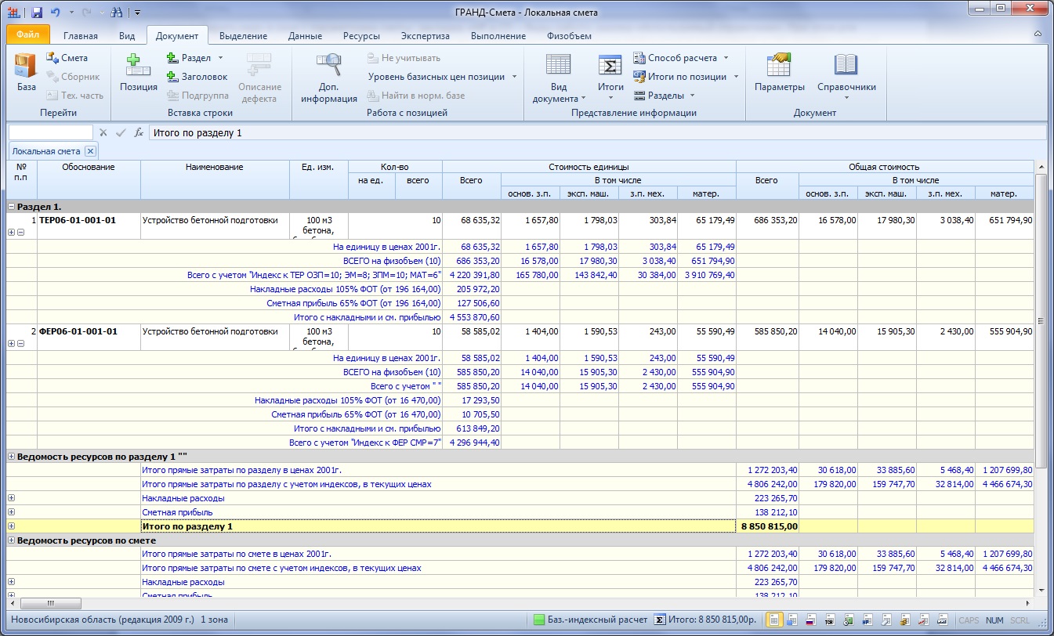Viewport: 1054px width, 636px height.
Task: Click the Позиция insert row icon
Action: (139, 72)
